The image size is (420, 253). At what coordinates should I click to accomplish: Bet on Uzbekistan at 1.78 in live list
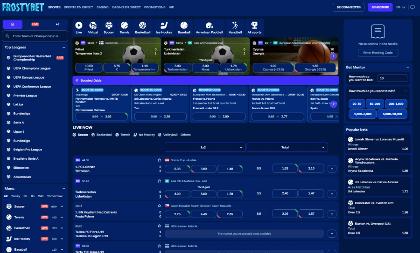(230, 194)
